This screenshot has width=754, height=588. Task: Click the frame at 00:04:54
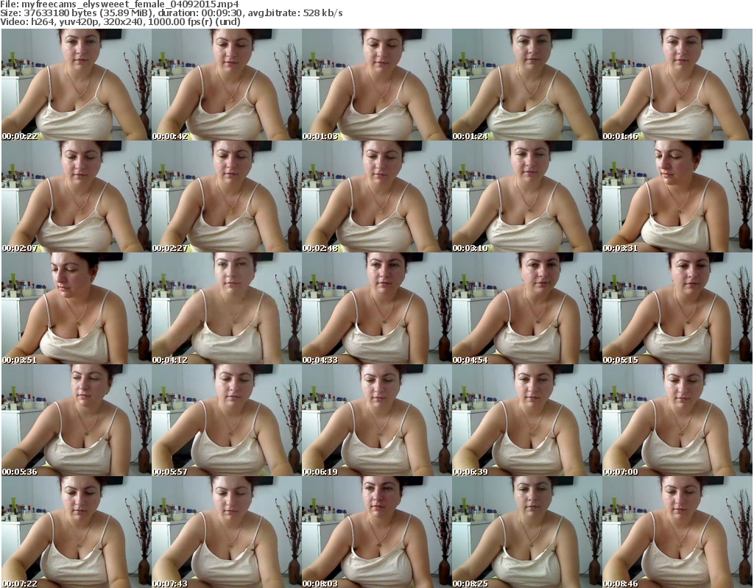point(526,308)
